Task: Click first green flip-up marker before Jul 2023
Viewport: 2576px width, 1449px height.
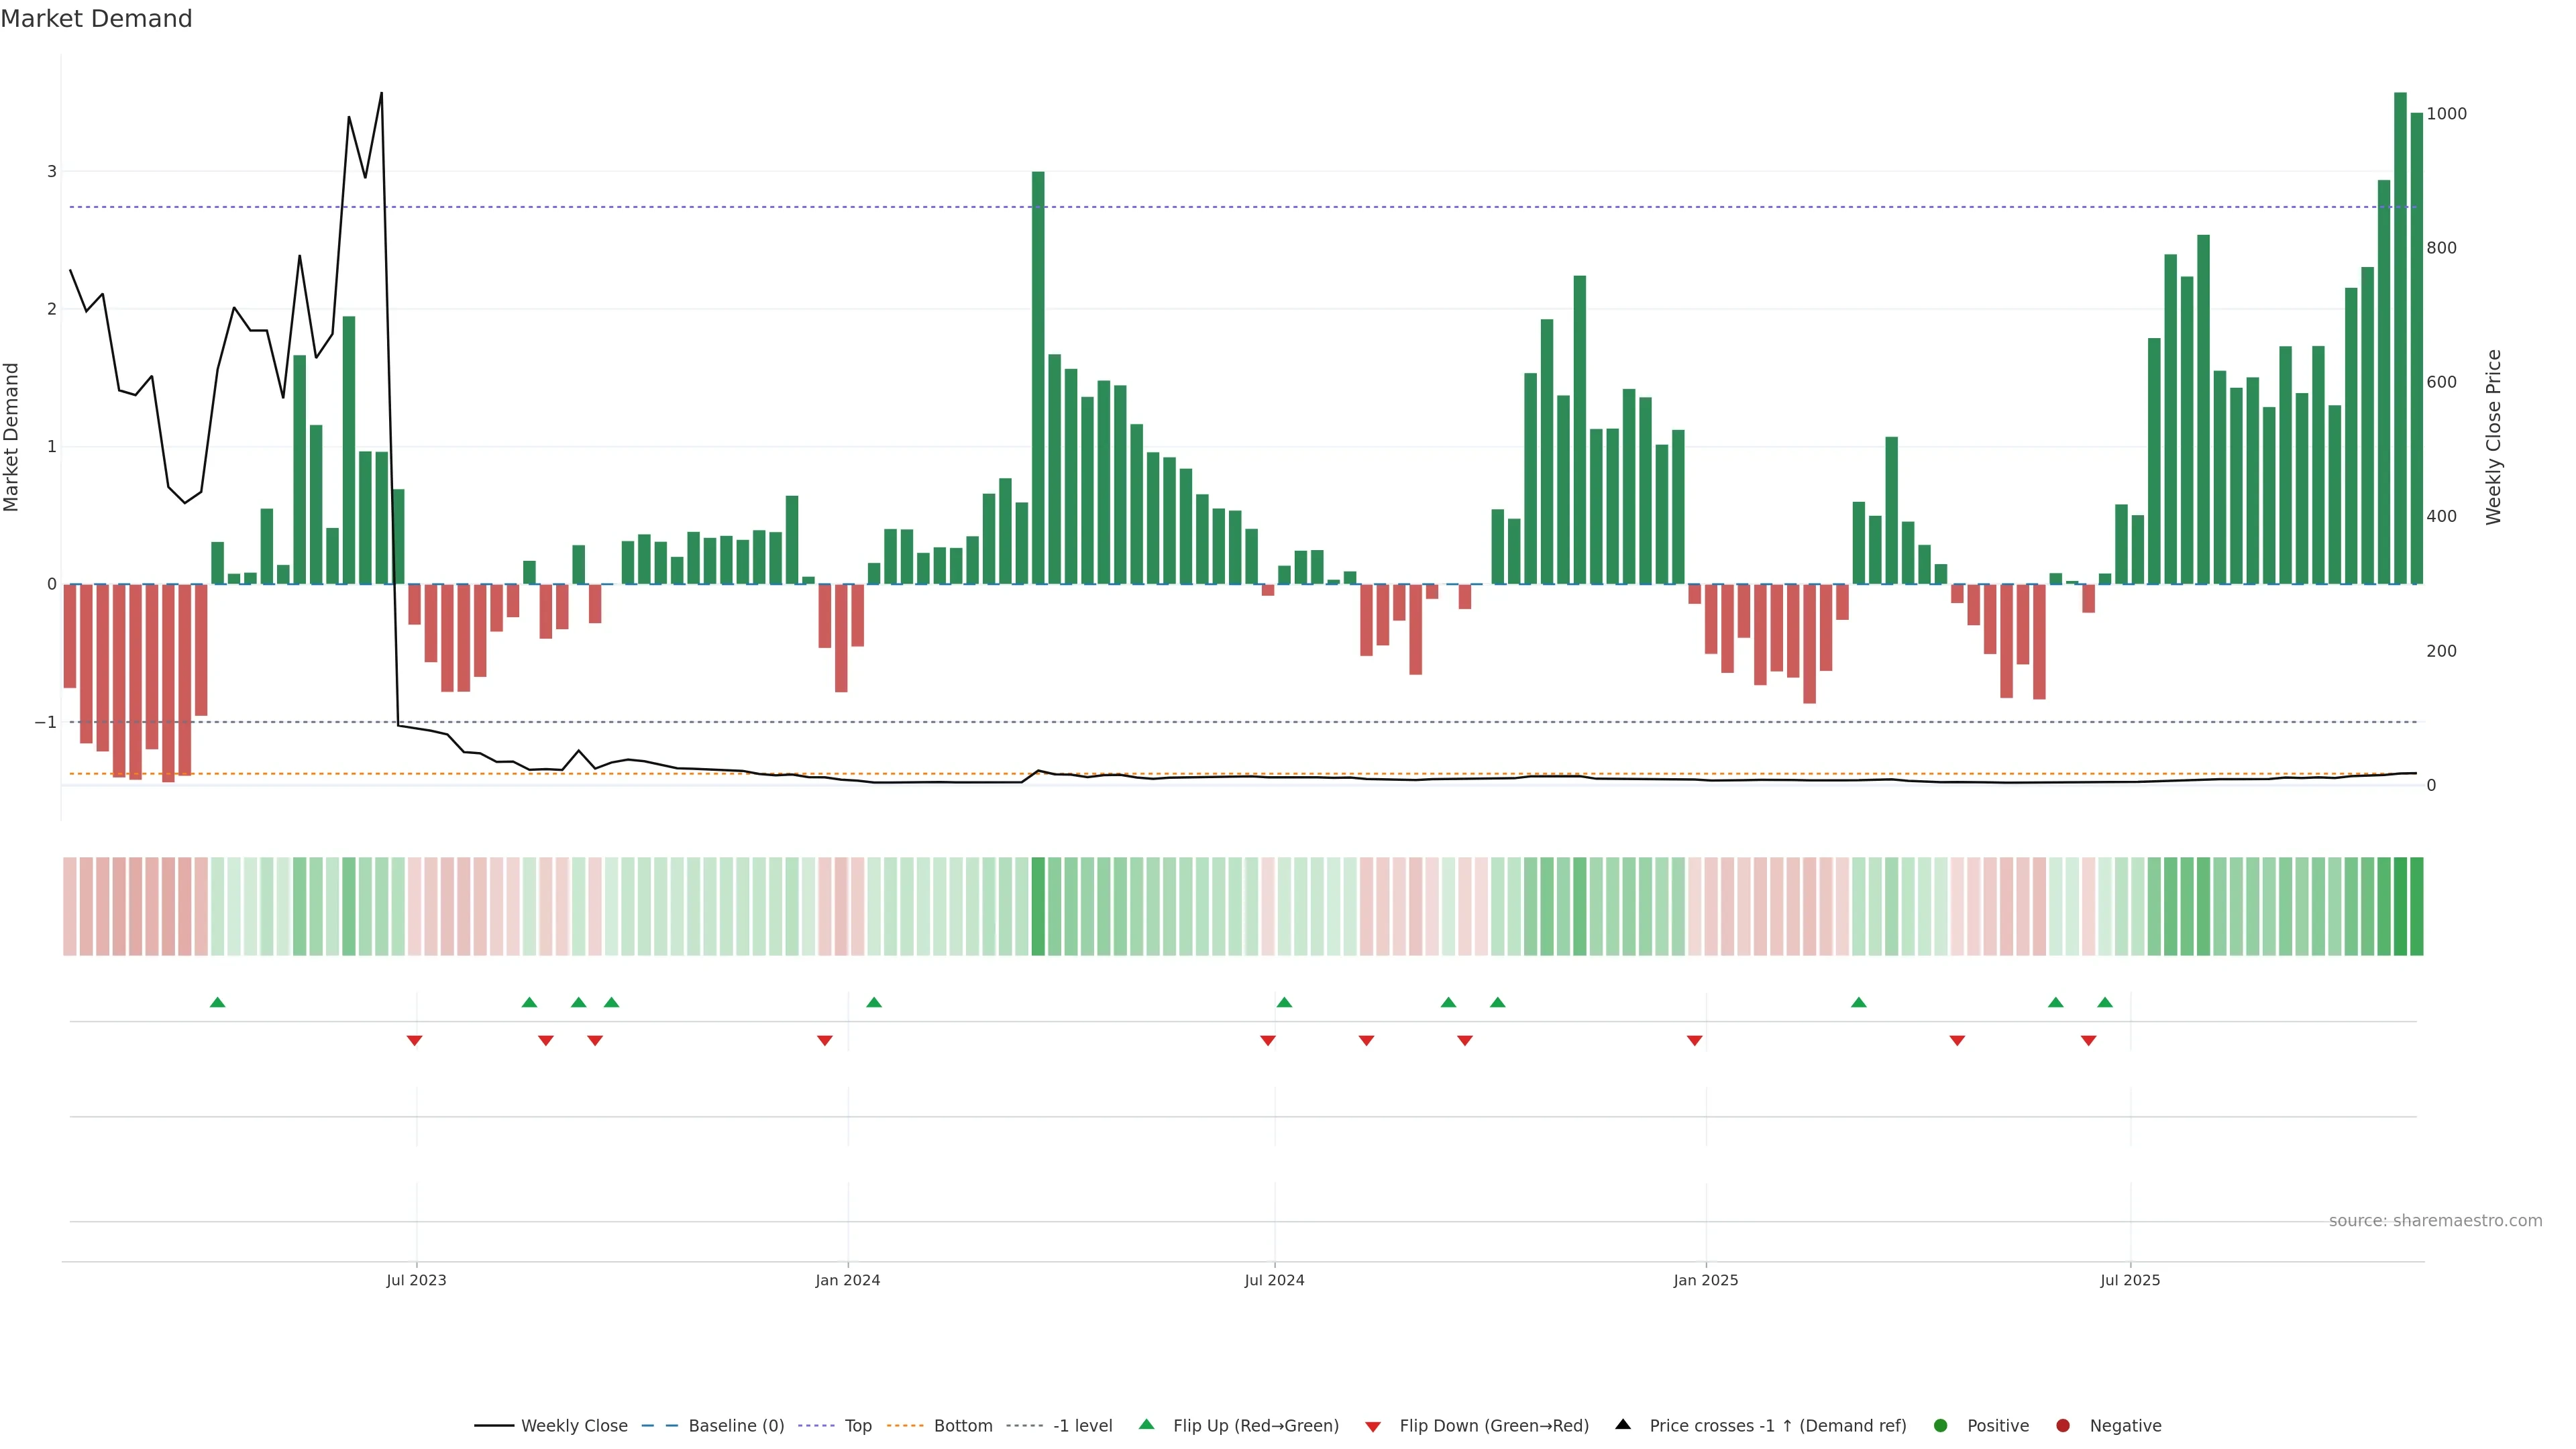Action: click(217, 1002)
